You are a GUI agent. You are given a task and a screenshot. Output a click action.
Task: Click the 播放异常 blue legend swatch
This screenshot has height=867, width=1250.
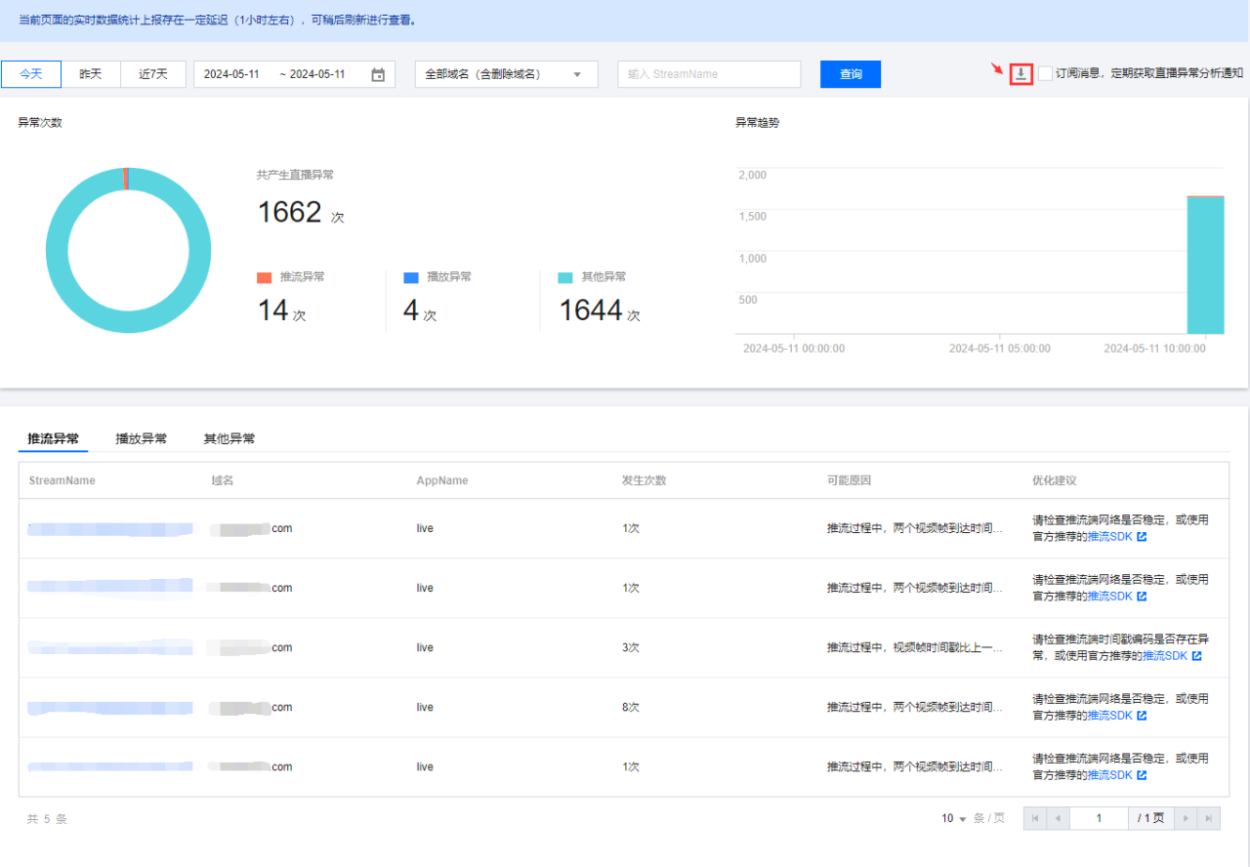(410, 277)
